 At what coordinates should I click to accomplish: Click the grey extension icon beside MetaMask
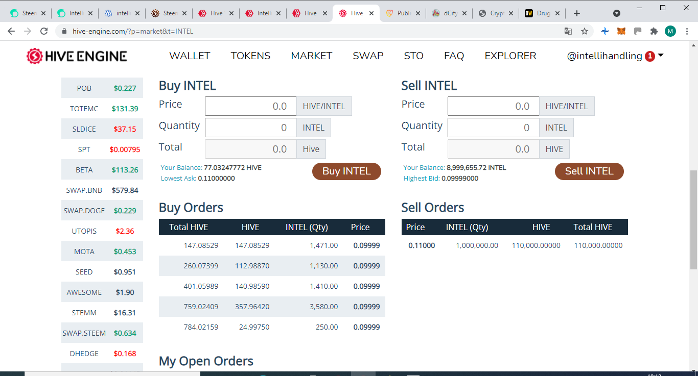(638, 31)
